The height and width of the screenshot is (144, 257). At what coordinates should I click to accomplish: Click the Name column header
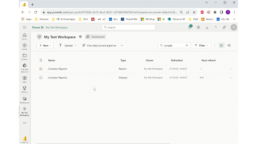pyautogui.click(x=52, y=60)
